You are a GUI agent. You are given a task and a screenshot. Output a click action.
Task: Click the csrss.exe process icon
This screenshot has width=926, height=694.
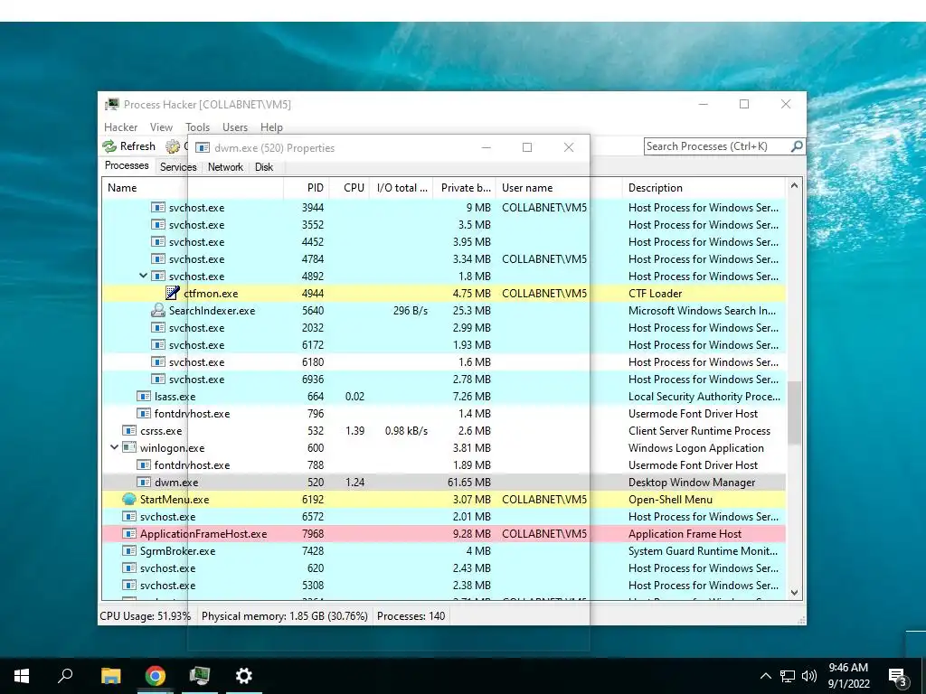(x=129, y=430)
